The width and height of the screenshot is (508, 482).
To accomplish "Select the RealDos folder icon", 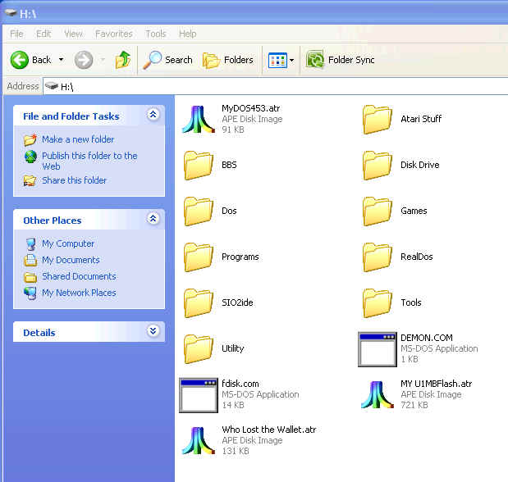I will click(377, 257).
